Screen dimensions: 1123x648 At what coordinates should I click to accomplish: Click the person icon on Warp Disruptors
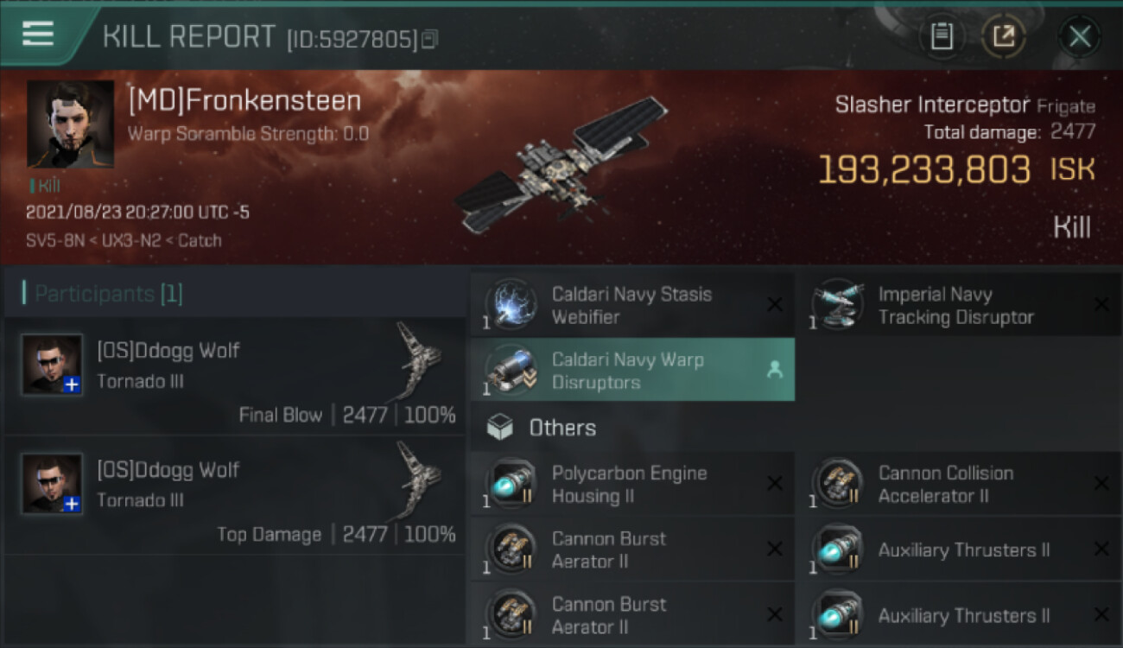(775, 370)
